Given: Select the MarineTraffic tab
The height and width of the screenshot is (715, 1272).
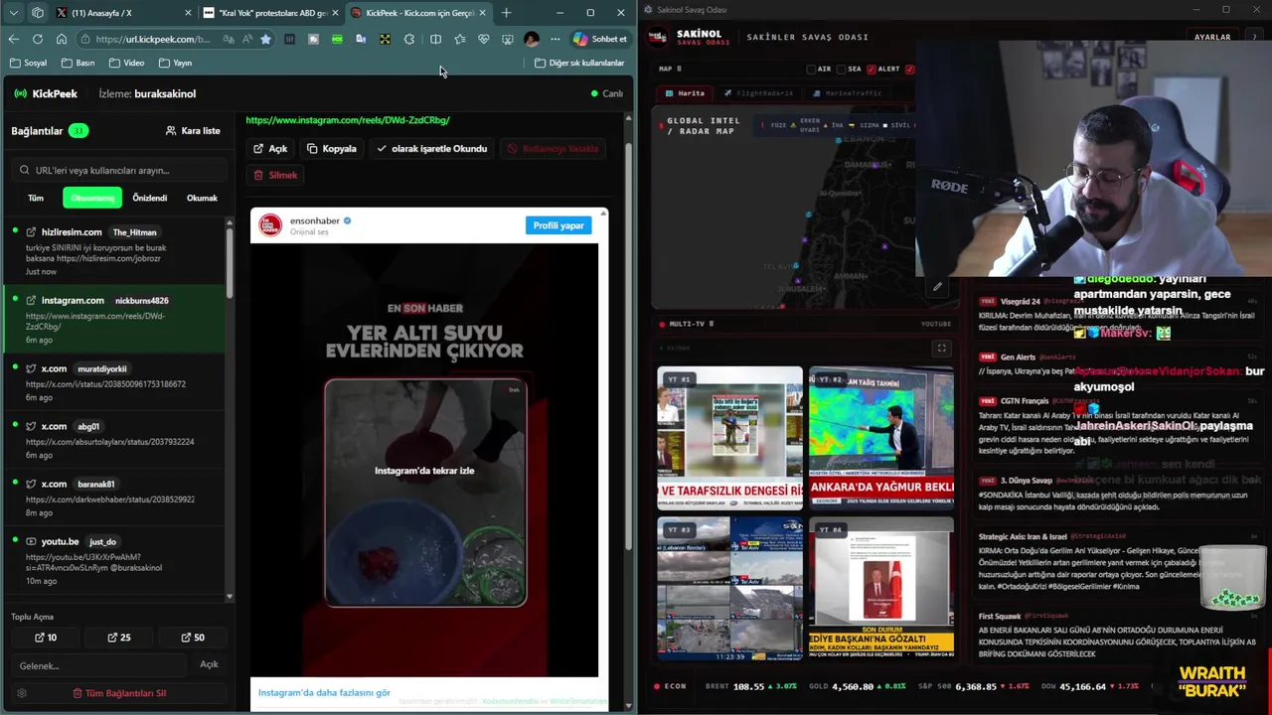Looking at the screenshot, I should (x=847, y=93).
